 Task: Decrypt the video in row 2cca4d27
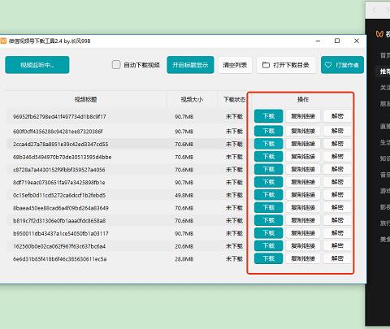click(x=337, y=144)
